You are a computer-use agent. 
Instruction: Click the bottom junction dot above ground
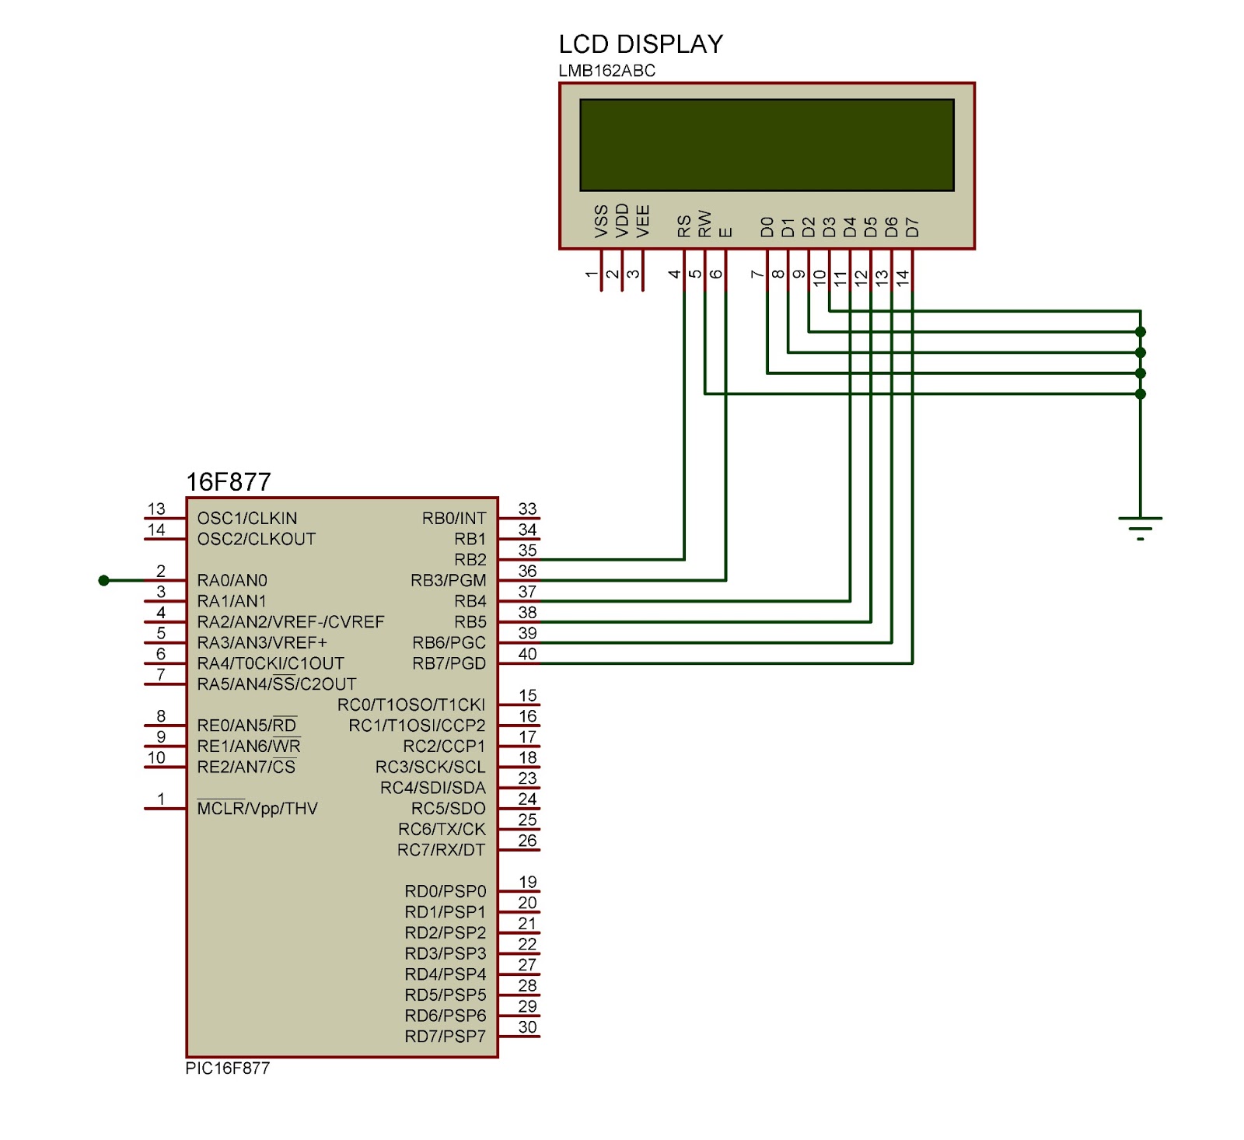[1141, 394]
